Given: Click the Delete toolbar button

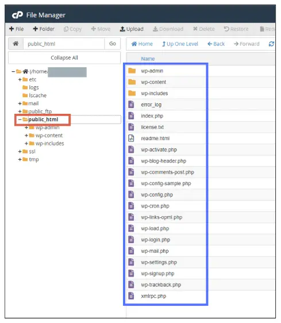Looking at the screenshot, I should [204, 29].
